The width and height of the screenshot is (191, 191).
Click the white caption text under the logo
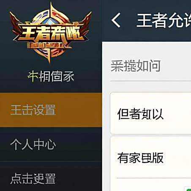click(x=51, y=76)
